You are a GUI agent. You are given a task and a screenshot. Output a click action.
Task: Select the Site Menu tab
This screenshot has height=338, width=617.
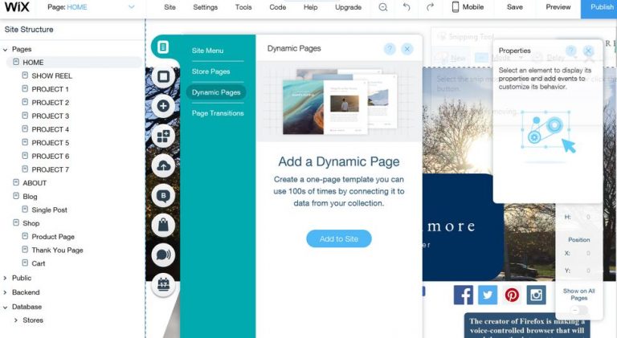tap(208, 51)
